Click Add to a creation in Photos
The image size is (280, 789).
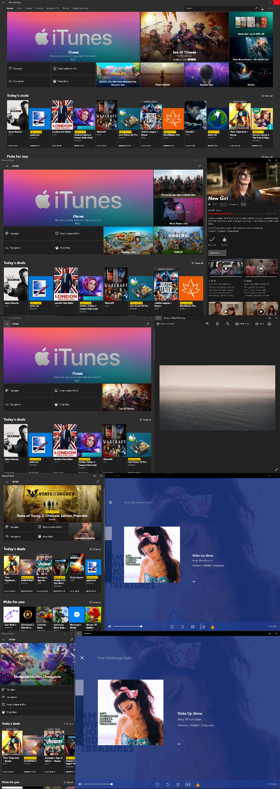pyautogui.click(x=166, y=323)
